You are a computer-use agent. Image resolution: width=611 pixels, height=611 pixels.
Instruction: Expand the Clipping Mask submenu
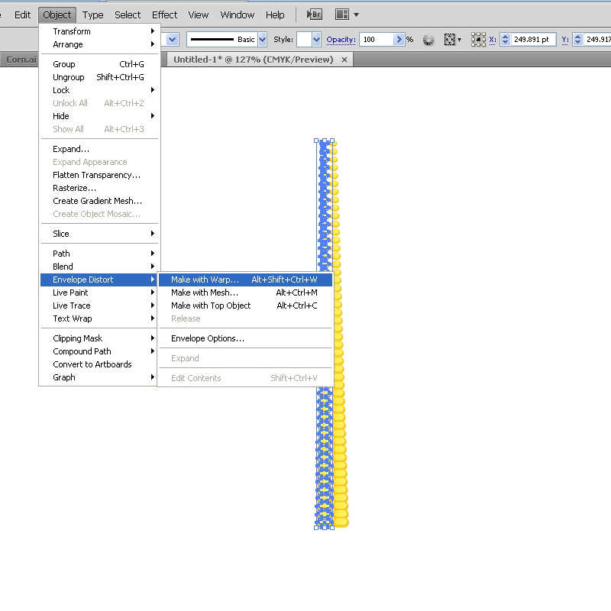click(99, 338)
